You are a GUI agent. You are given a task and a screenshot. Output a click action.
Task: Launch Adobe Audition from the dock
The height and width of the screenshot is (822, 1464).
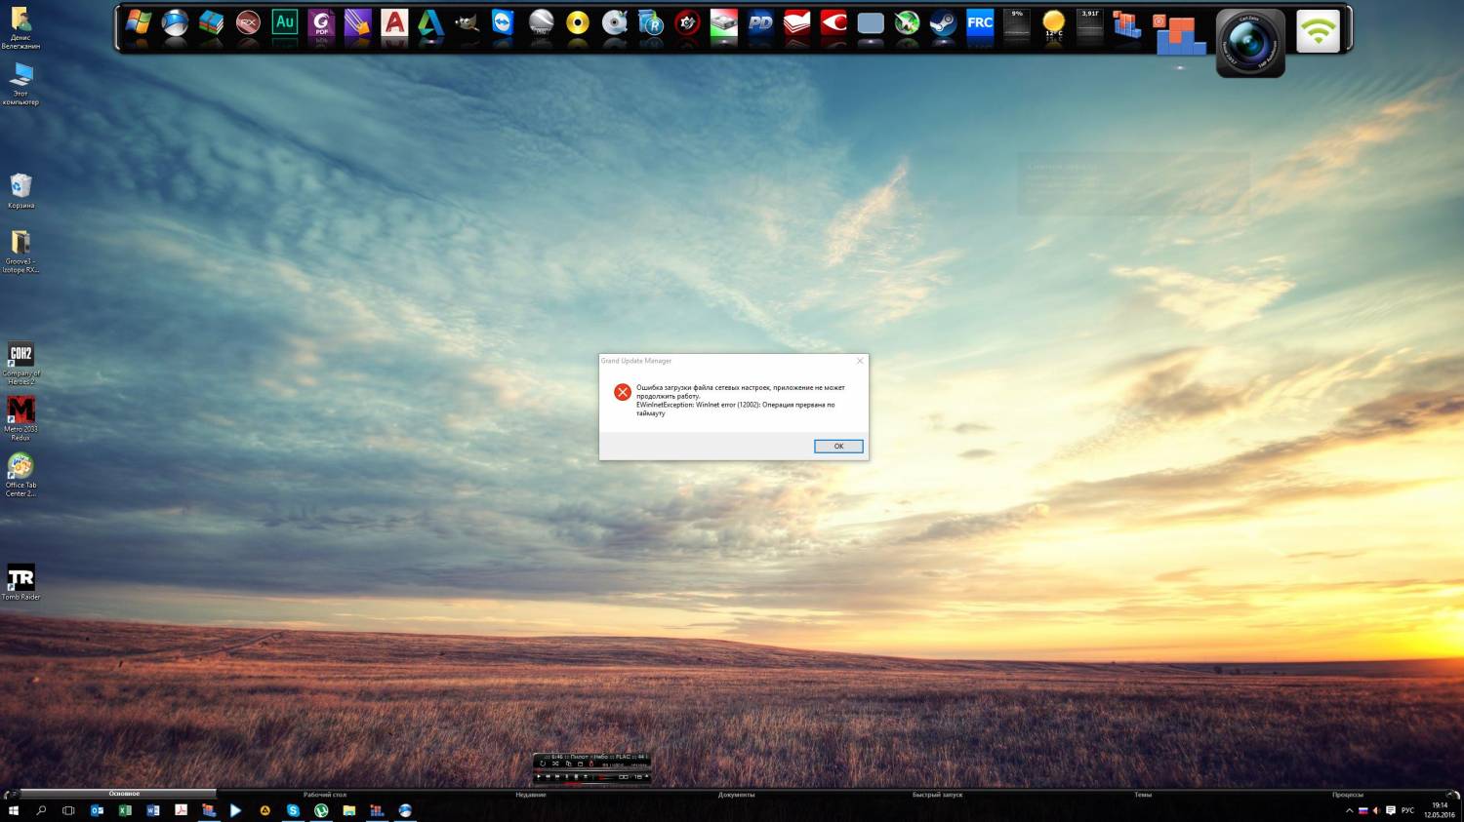pos(285,23)
